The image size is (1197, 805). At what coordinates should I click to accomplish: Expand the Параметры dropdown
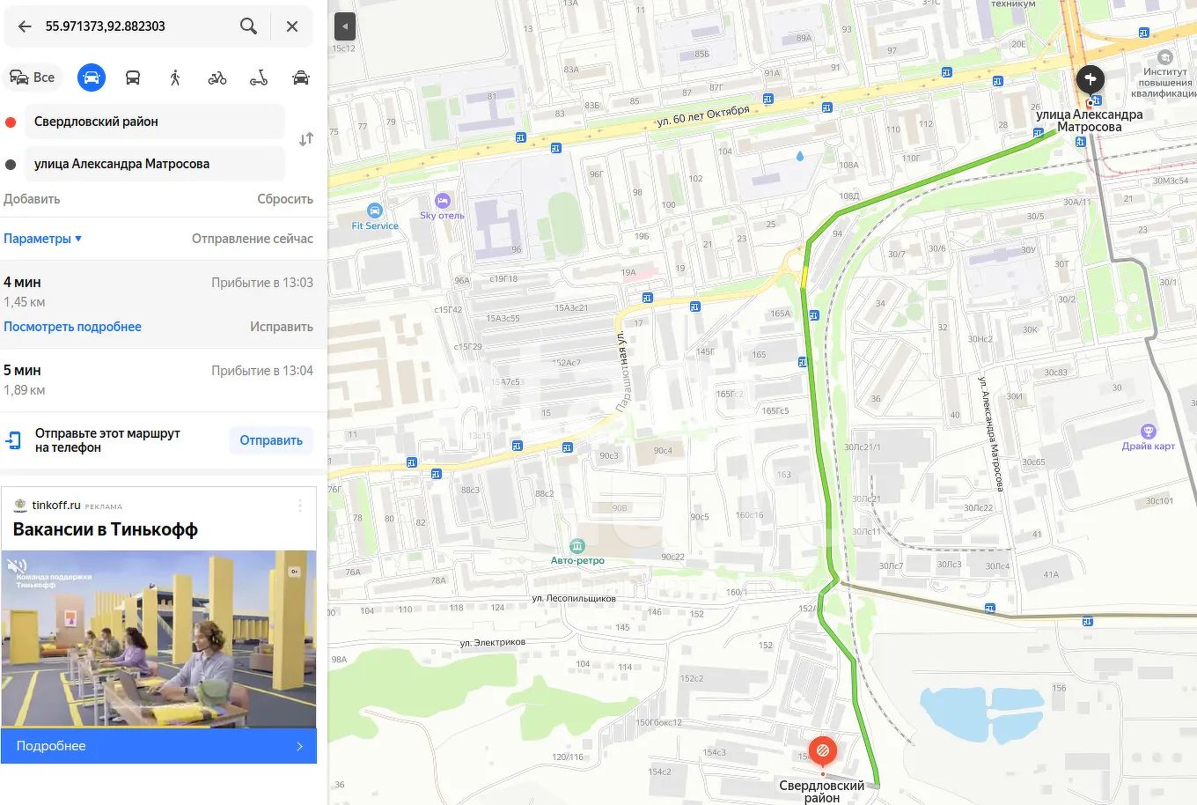pos(43,239)
